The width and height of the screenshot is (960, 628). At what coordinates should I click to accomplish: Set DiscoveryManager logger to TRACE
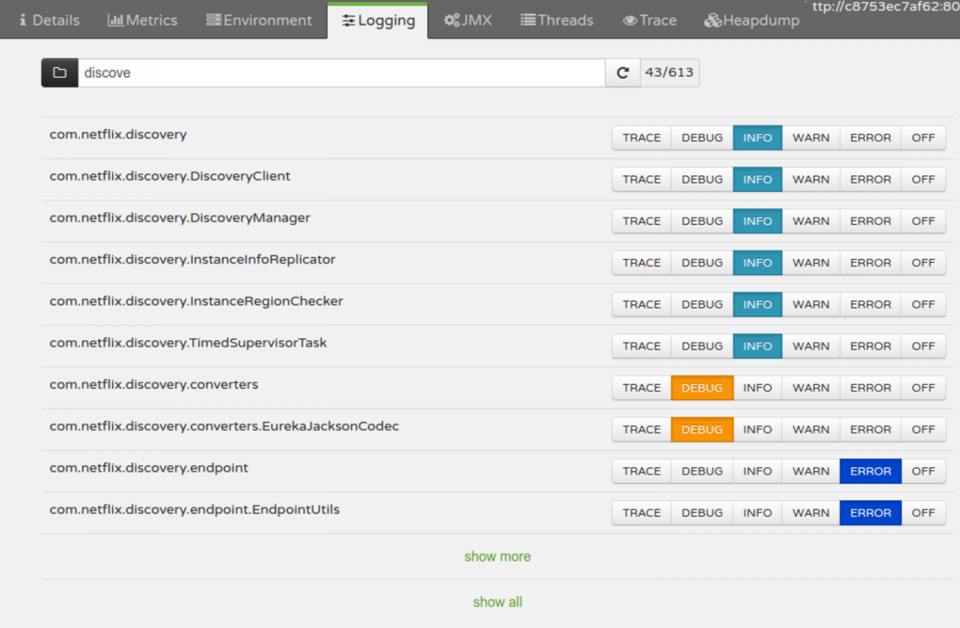click(641, 221)
